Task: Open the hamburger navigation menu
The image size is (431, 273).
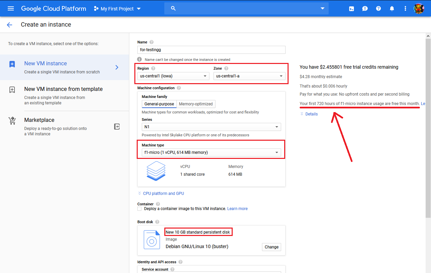Action: (x=11, y=8)
